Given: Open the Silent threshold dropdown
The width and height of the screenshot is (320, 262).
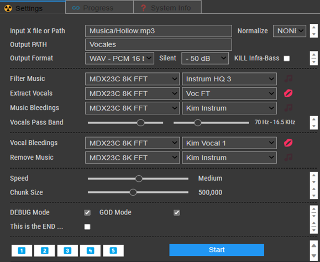Looking at the screenshot, I should 205,59.
